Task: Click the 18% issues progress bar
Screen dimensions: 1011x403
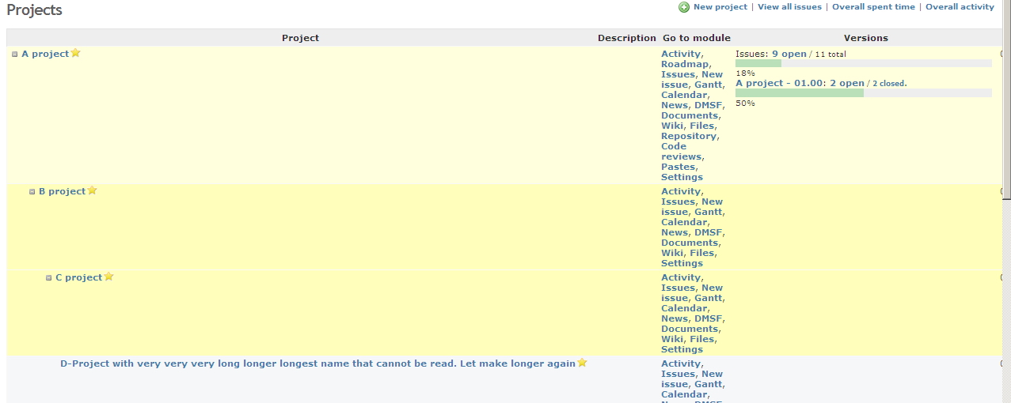Action: (x=863, y=63)
